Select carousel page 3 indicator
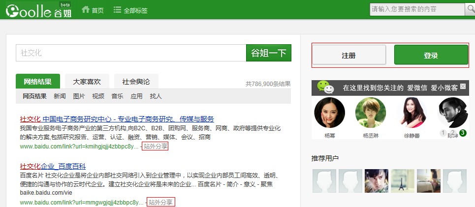 pos(463,133)
